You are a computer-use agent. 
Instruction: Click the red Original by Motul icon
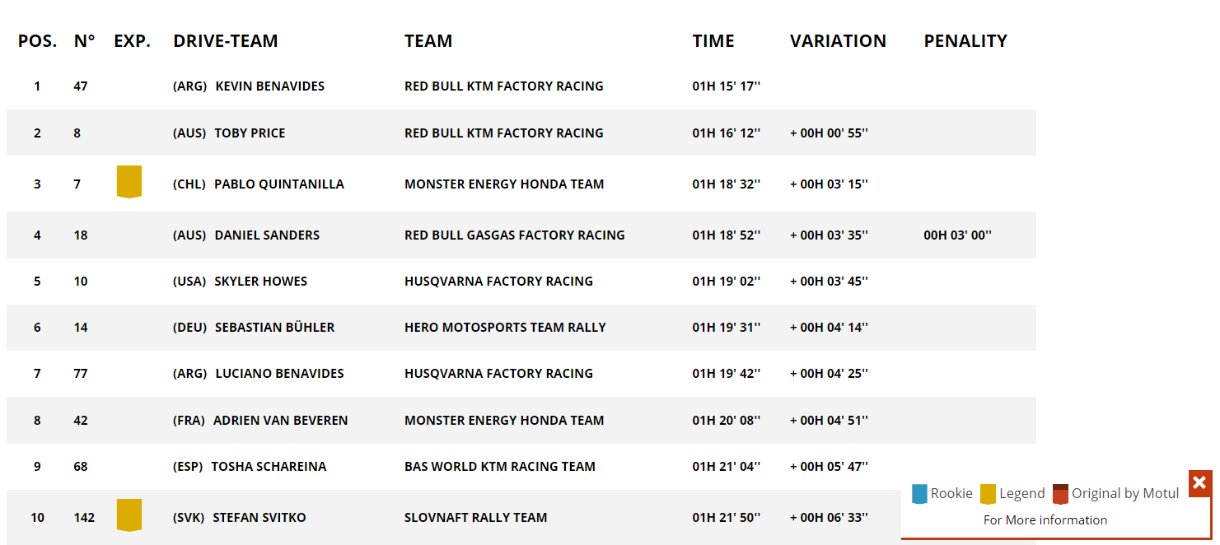(x=1060, y=494)
